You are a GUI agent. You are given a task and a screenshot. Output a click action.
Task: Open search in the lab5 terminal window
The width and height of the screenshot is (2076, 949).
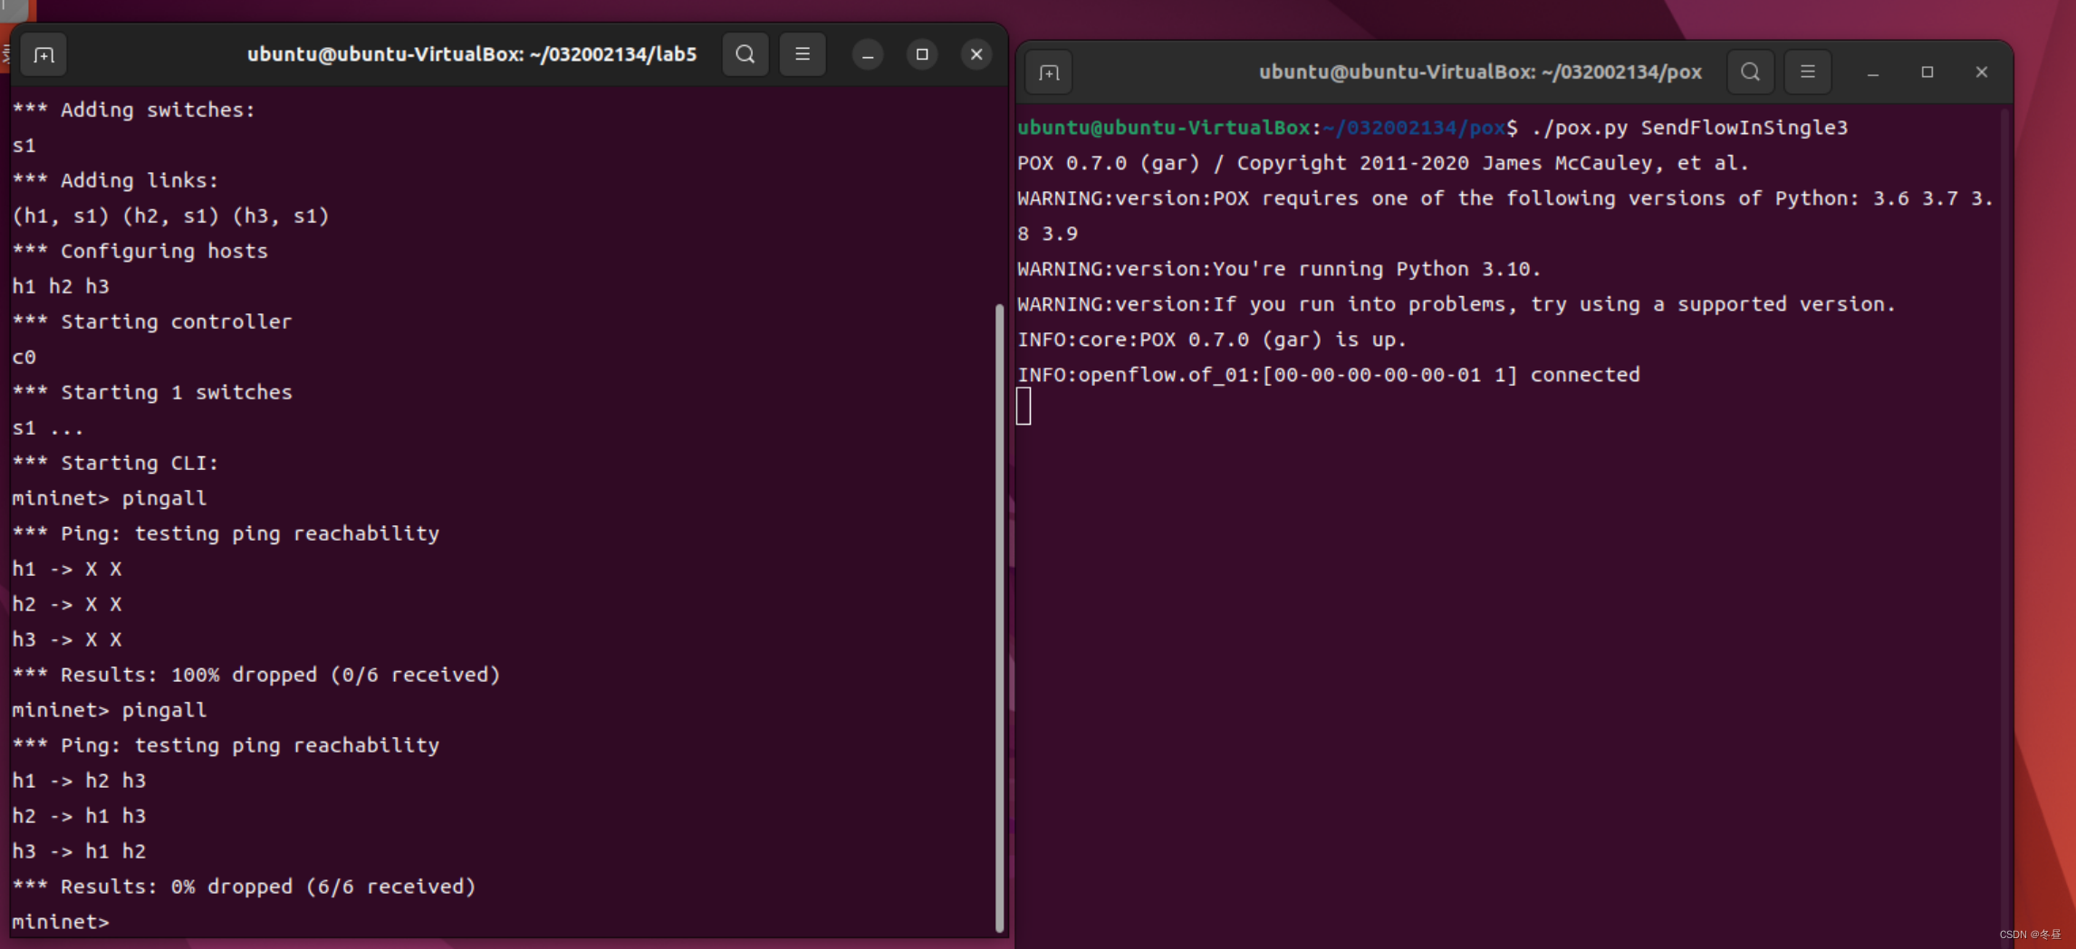(745, 54)
